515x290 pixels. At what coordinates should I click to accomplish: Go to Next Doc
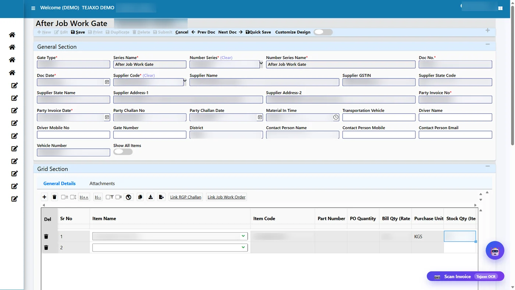tap(230, 32)
